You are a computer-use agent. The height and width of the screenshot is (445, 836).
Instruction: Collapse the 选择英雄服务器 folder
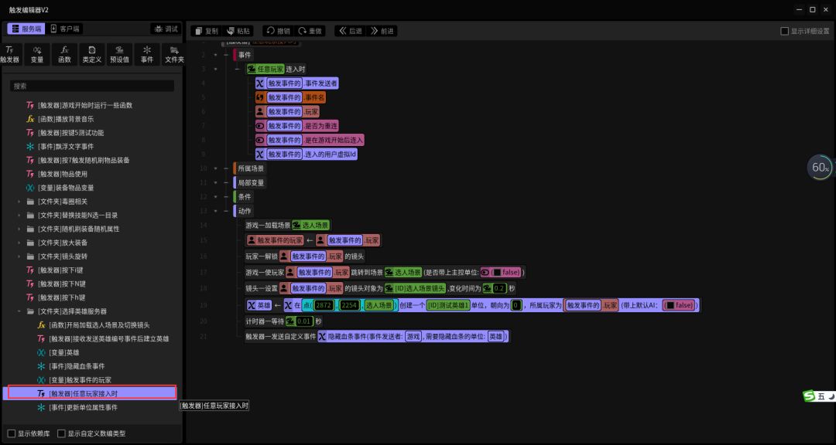click(19, 311)
